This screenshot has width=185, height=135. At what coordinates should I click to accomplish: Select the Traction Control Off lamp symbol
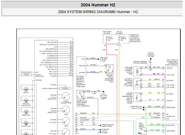coord(26,101)
